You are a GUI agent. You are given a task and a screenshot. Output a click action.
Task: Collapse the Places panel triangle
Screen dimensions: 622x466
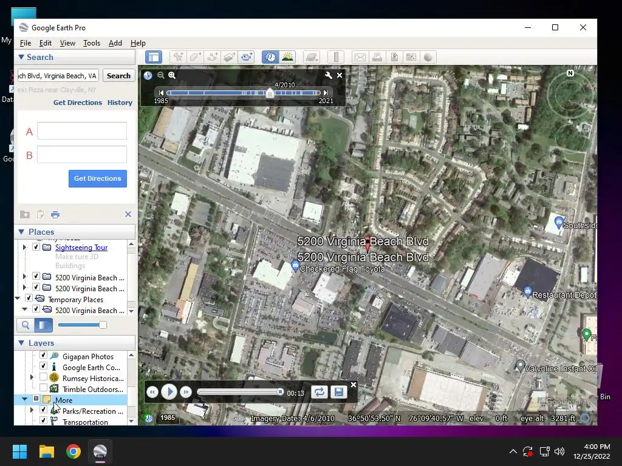(21, 232)
